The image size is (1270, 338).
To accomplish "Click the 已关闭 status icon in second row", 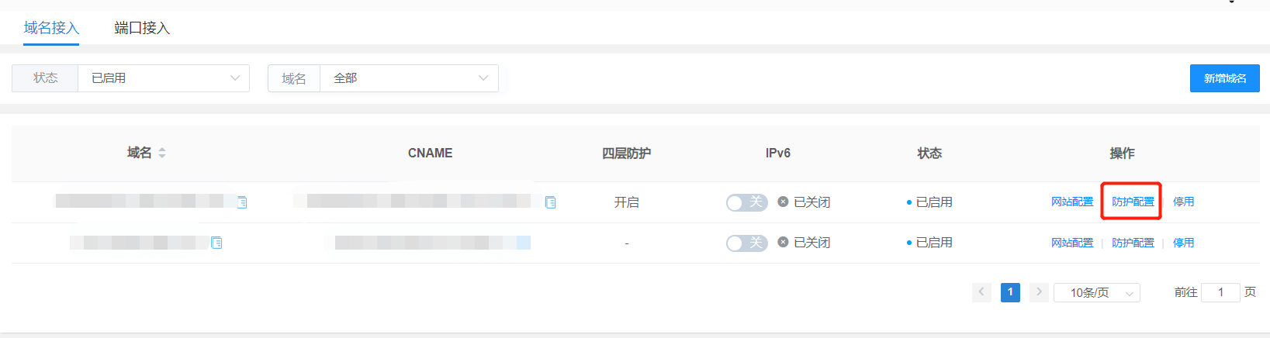I will click(x=783, y=242).
